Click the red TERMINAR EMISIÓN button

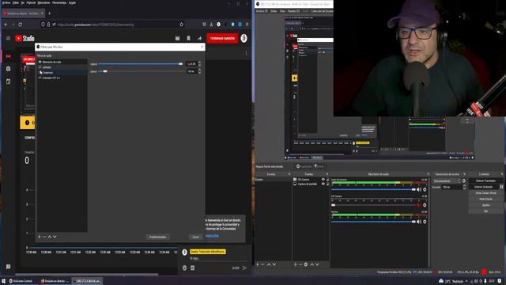pos(222,39)
